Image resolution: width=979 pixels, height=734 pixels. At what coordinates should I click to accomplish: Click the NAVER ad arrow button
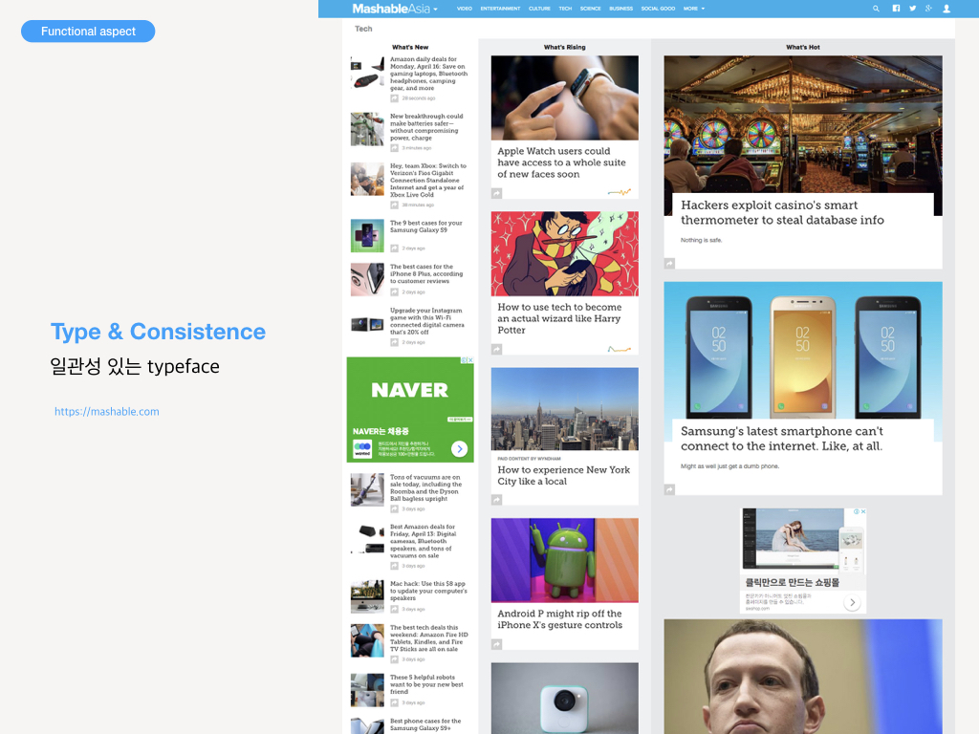pyautogui.click(x=460, y=449)
